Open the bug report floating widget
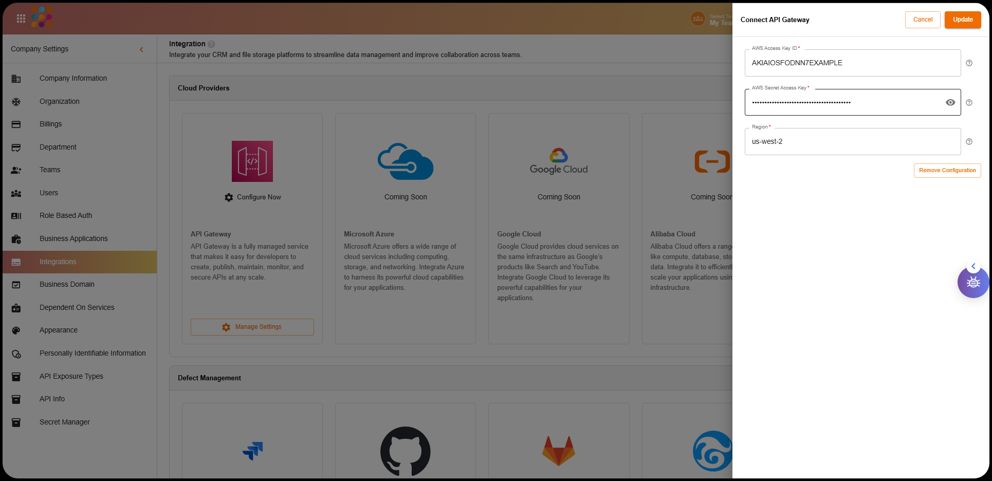Screen dimensions: 992x481 click(973, 283)
